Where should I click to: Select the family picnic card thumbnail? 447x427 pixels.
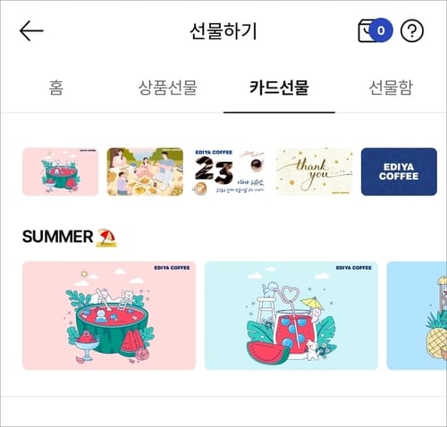tap(145, 172)
